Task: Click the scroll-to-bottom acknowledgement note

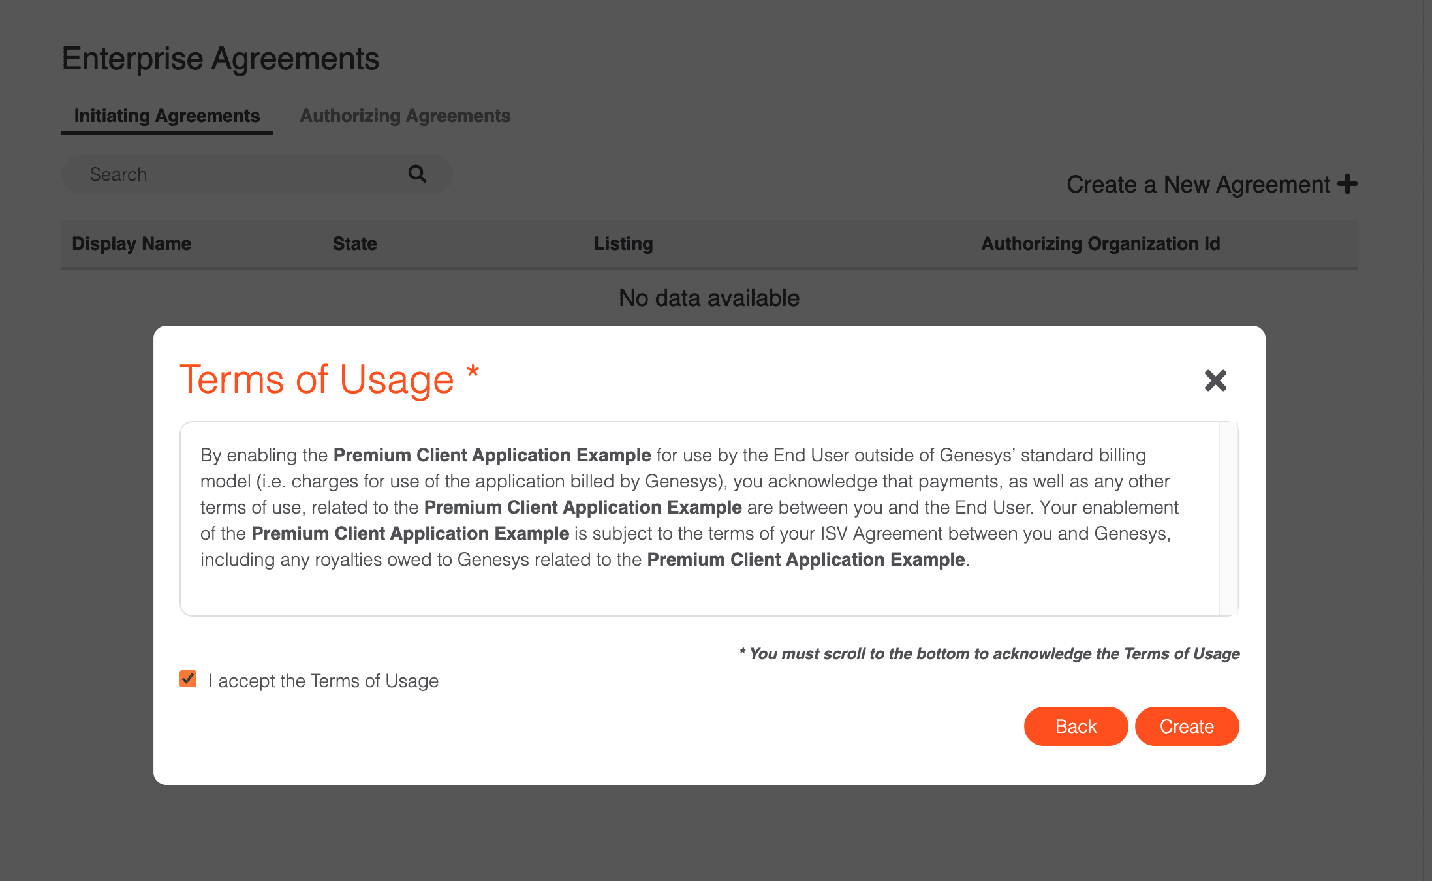Action: coord(989,654)
